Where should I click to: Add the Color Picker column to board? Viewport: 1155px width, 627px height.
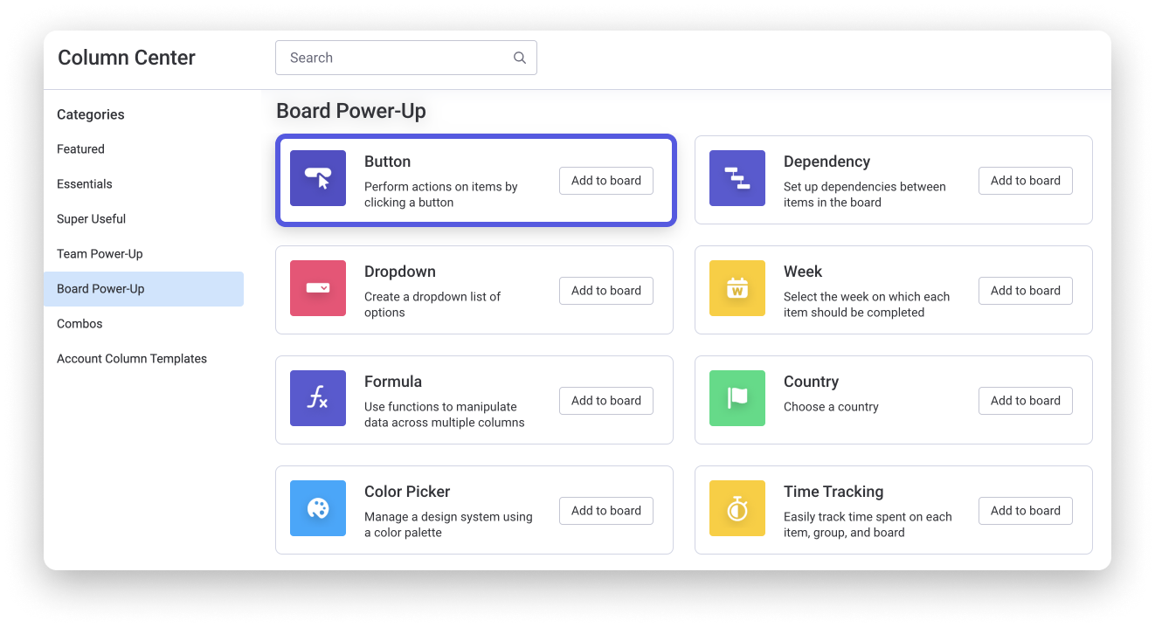click(606, 511)
